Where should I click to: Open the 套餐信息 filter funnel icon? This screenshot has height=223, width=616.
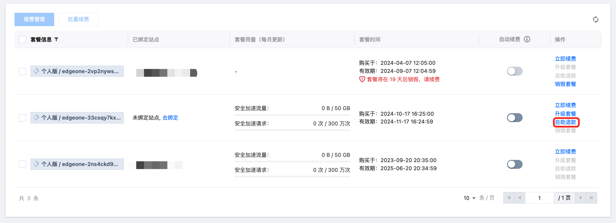tap(56, 39)
